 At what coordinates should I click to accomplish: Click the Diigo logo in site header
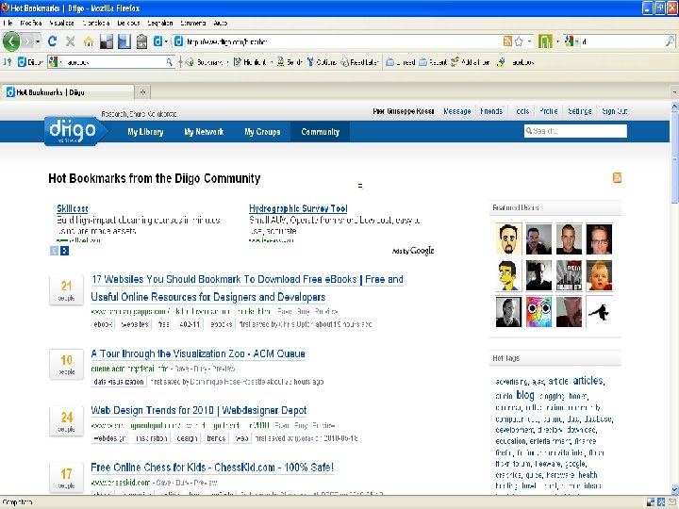(75, 131)
